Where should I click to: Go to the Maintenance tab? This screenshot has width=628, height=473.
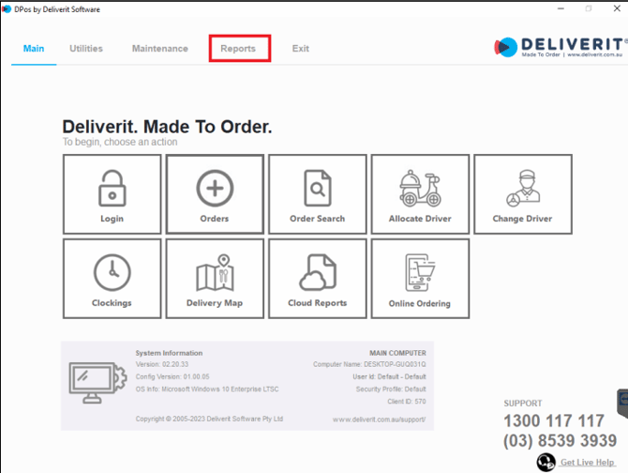(159, 49)
